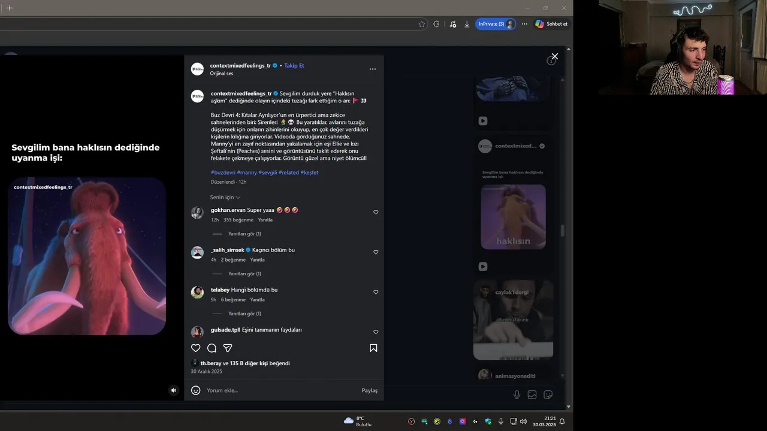View 6 beğenme likes on telabey comment
The image size is (767, 431).
(x=233, y=300)
